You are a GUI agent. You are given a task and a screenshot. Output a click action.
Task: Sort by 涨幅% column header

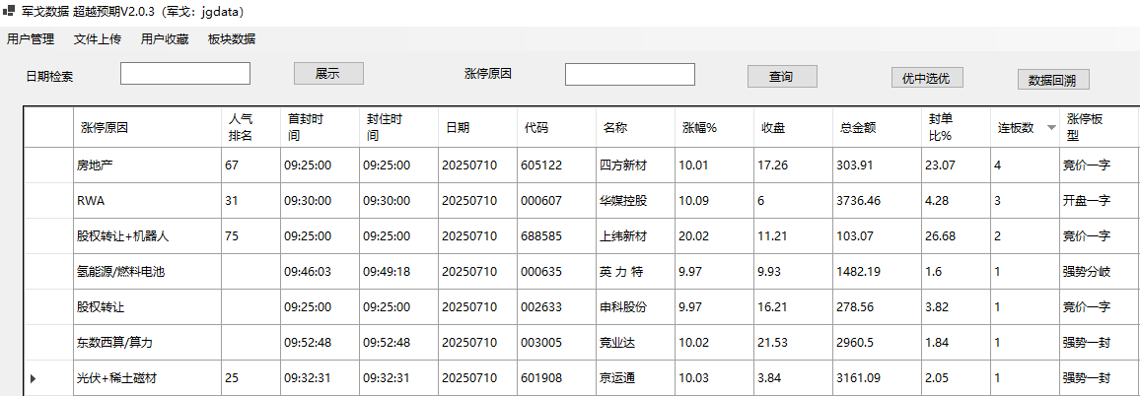(x=713, y=127)
